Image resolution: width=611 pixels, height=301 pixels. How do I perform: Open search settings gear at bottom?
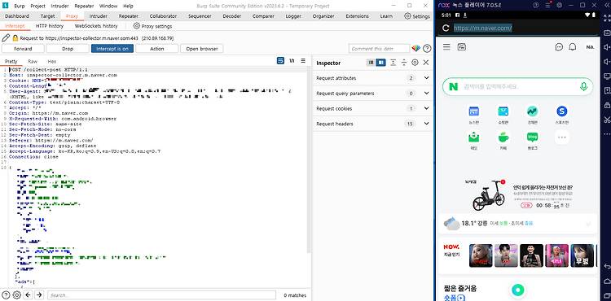(17, 294)
